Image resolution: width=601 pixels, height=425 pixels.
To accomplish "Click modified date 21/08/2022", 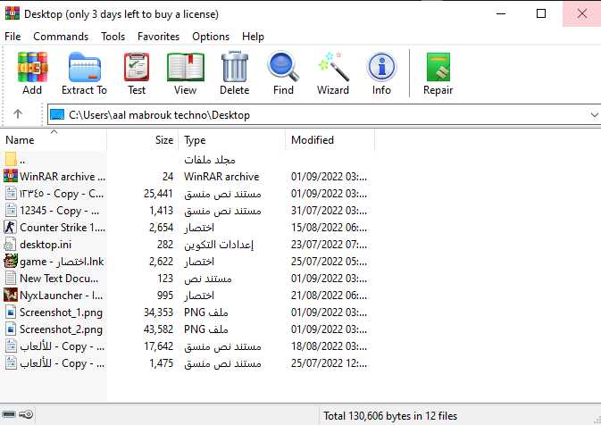I will (x=329, y=295).
